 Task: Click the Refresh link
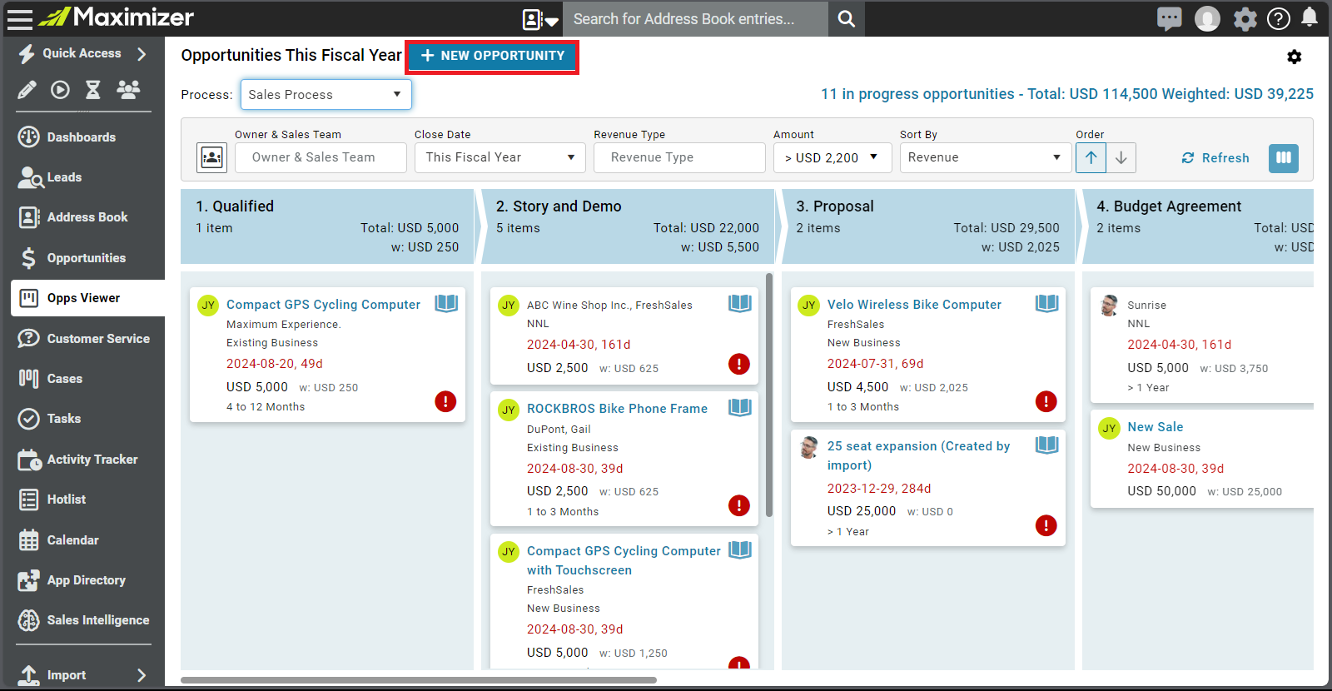[x=1215, y=158]
